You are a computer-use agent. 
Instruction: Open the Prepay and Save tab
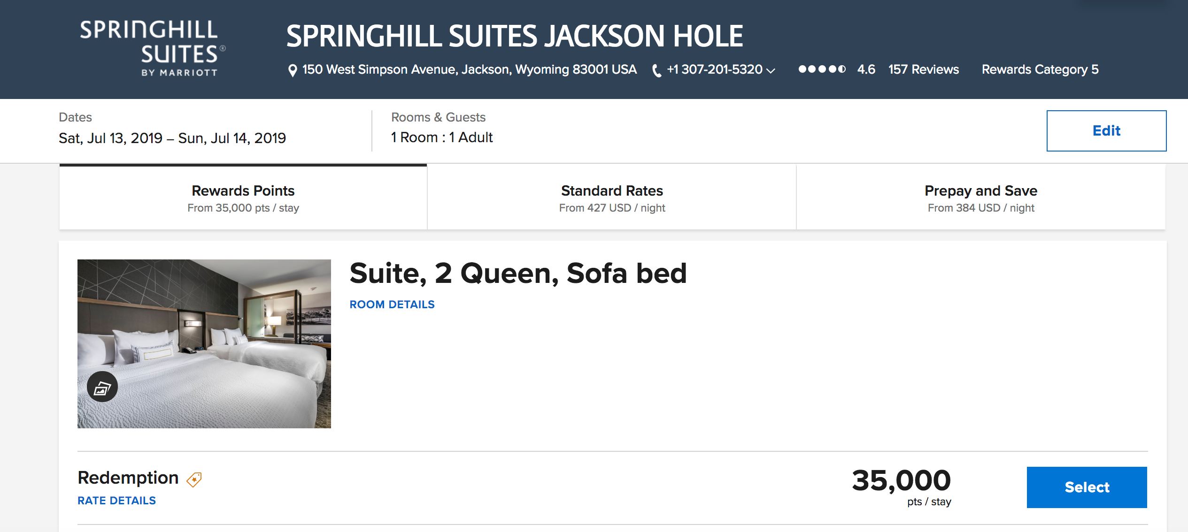click(980, 198)
